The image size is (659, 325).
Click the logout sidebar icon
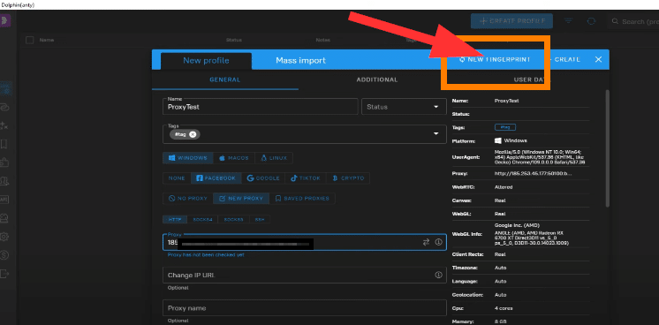(4, 274)
